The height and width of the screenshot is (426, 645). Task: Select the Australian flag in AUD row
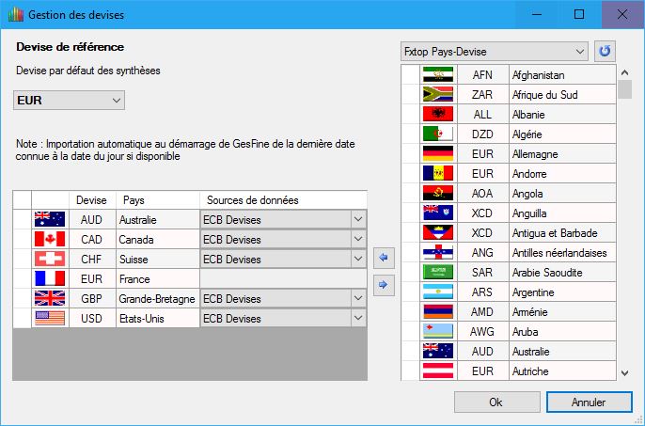pyautogui.click(x=50, y=219)
